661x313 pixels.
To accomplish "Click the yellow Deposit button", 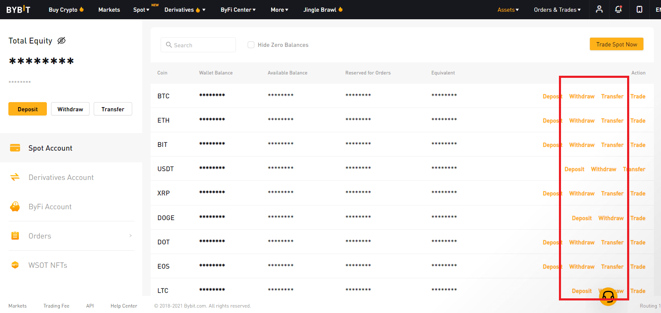I will tap(28, 109).
